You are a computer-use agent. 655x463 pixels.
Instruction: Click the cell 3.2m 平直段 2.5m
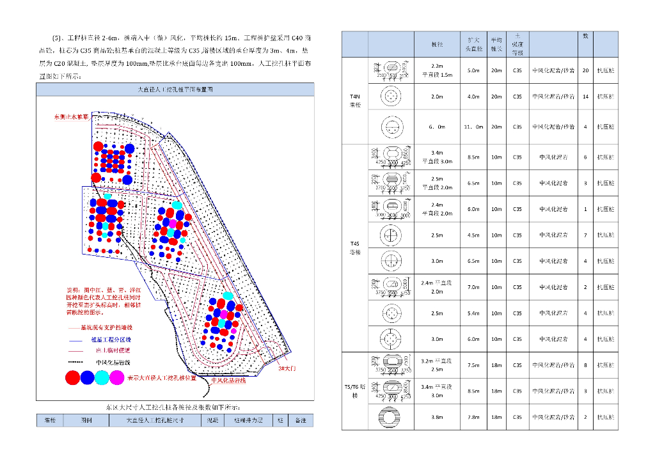coord(436,365)
